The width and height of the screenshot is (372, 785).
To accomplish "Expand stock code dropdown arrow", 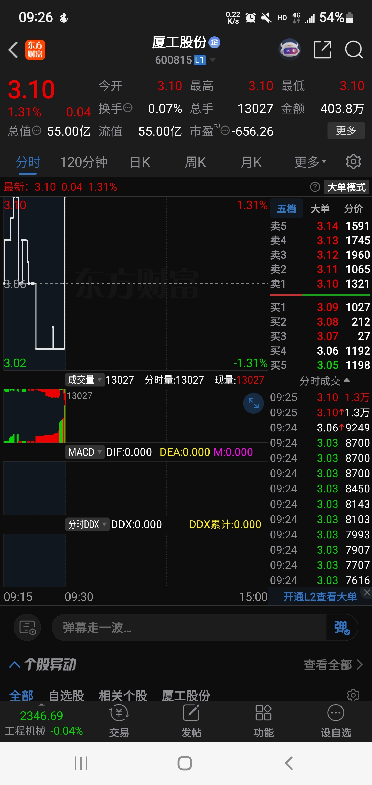I will [x=213, y=60].
